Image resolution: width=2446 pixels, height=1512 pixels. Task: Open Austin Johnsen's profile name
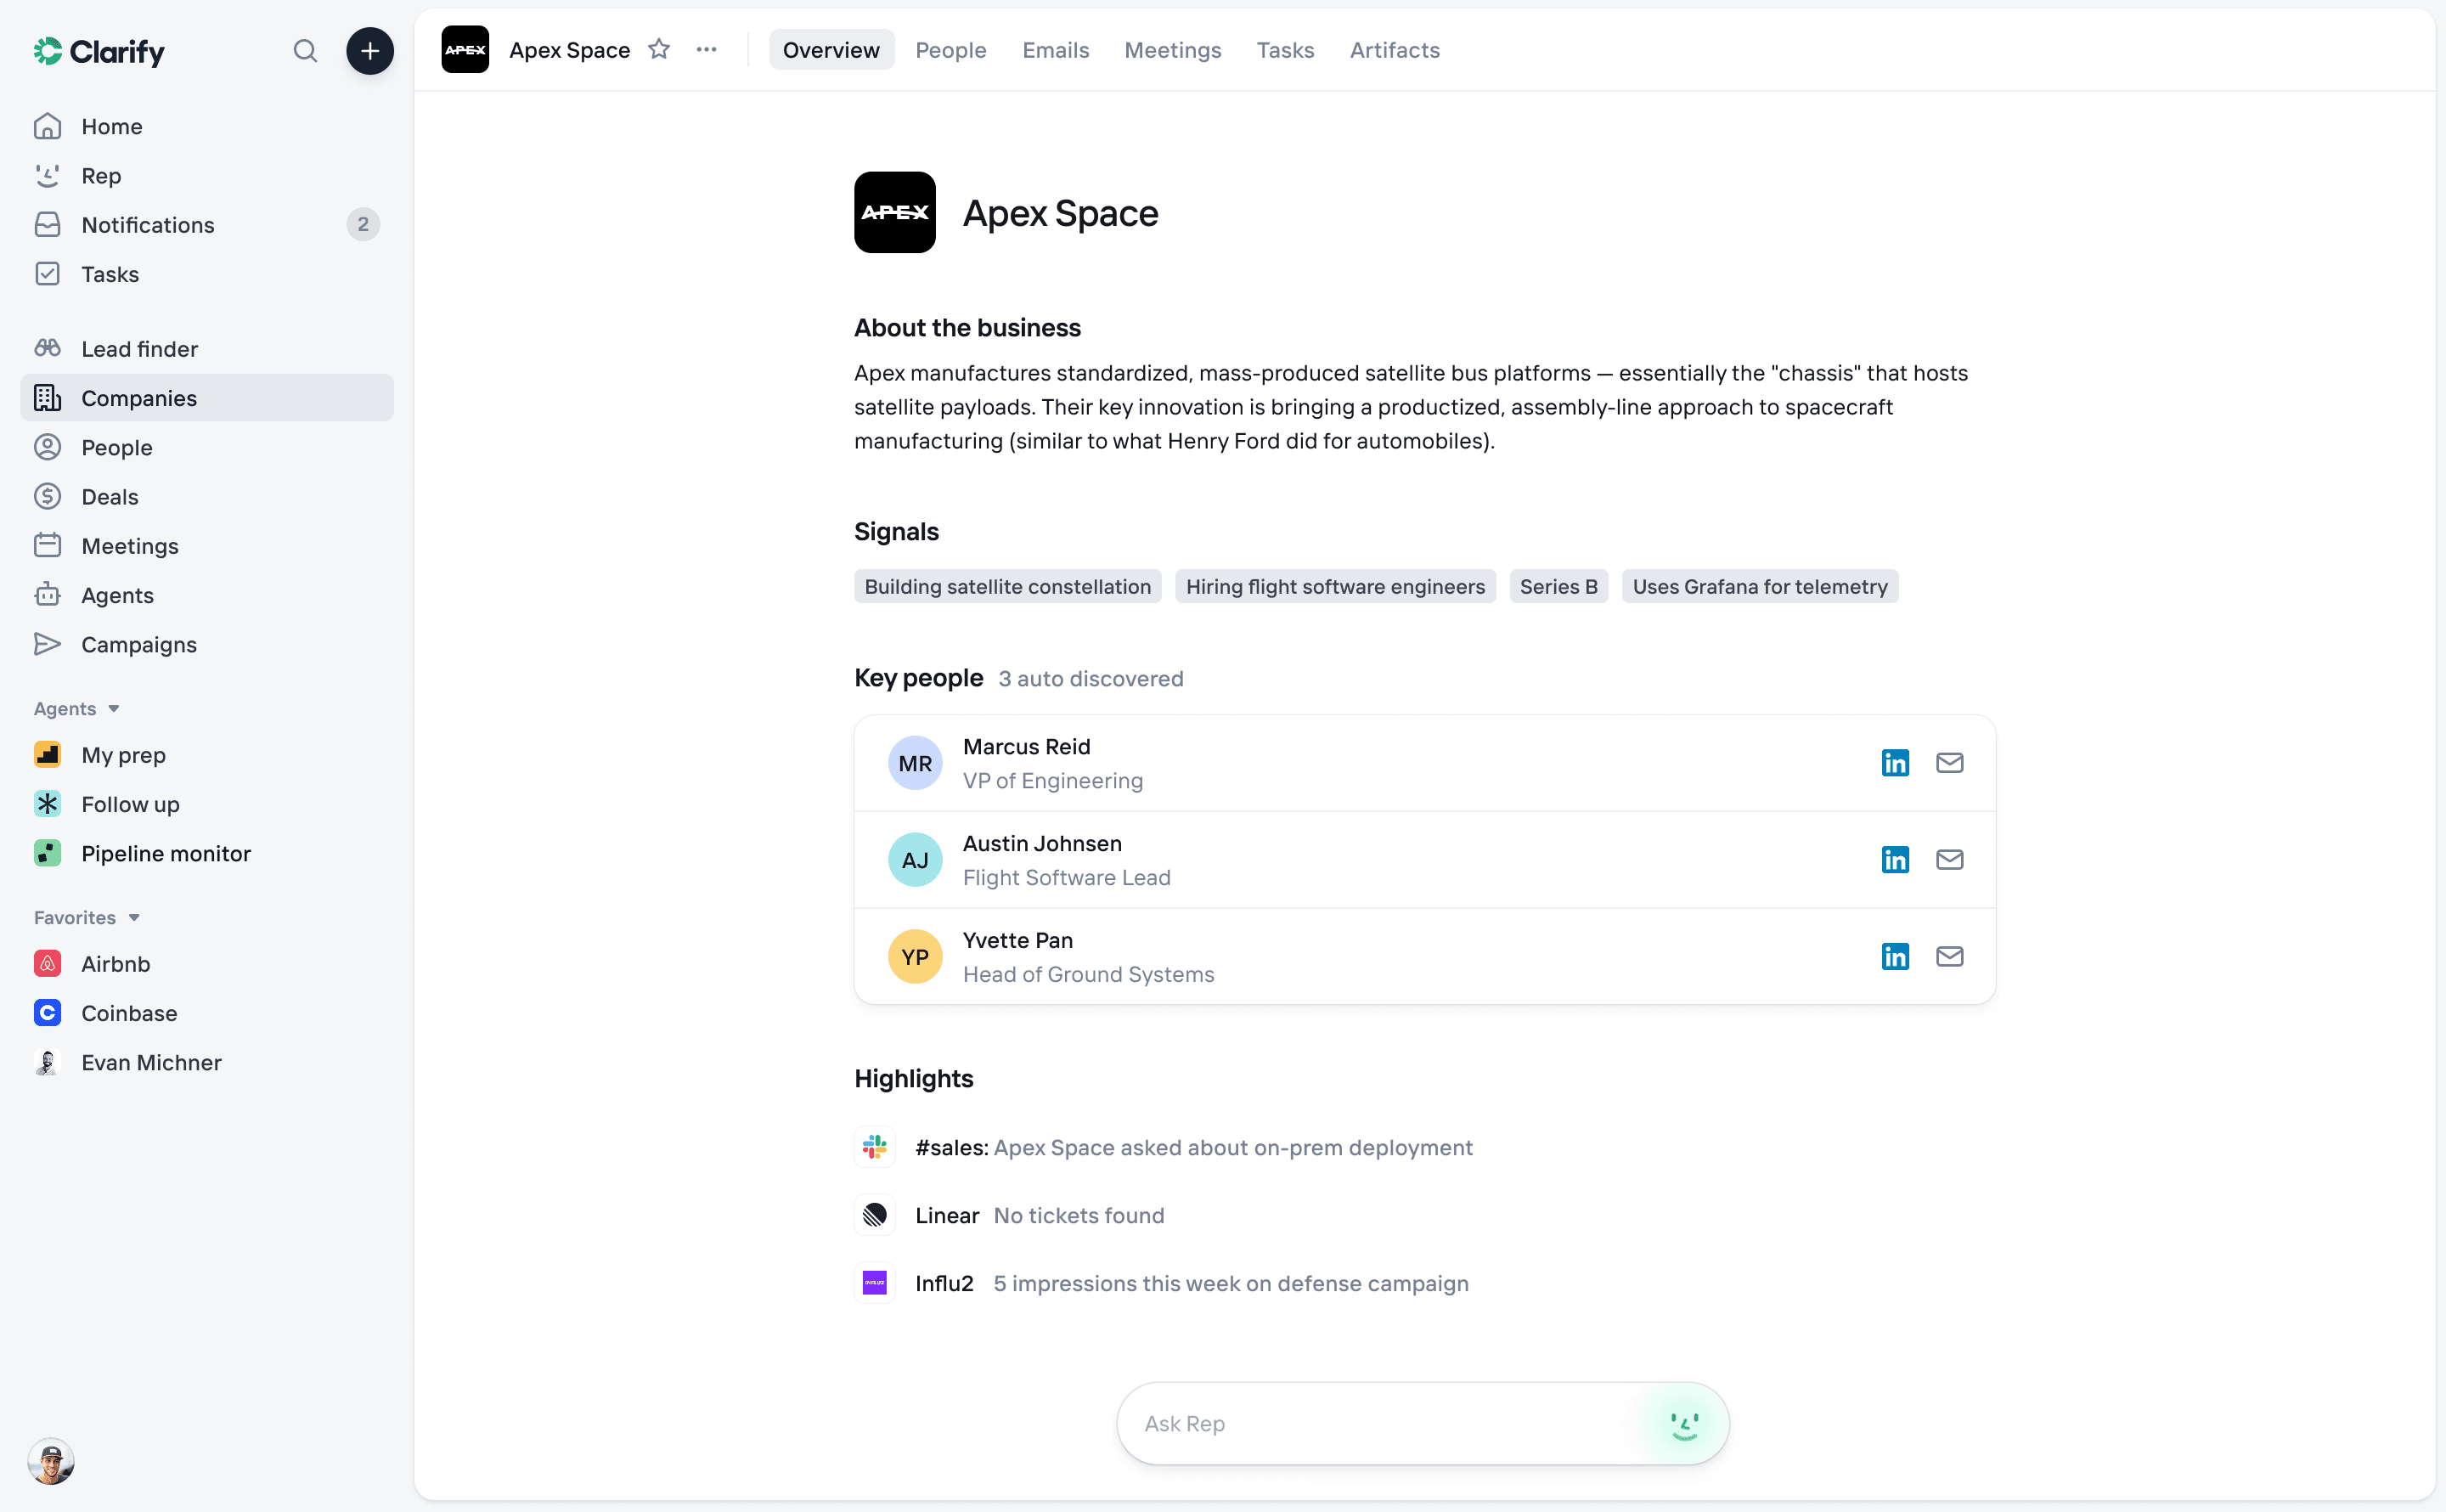tap(1043, 843)
